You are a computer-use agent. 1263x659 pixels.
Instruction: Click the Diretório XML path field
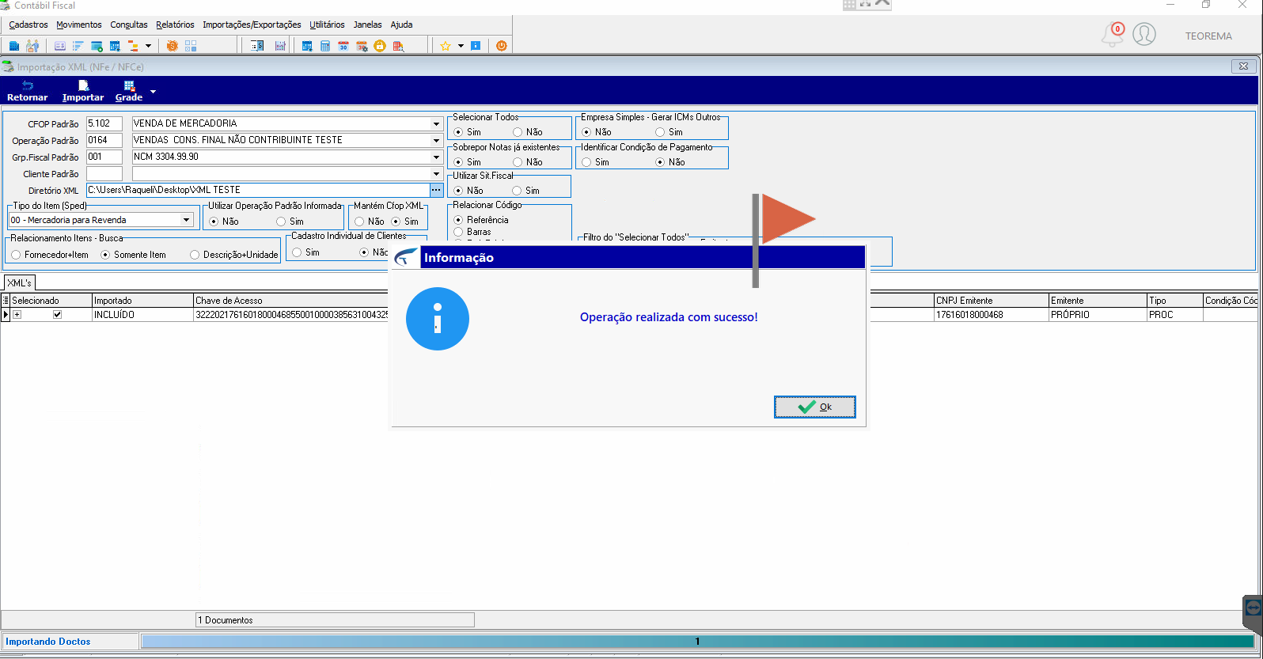coord(257,191)
